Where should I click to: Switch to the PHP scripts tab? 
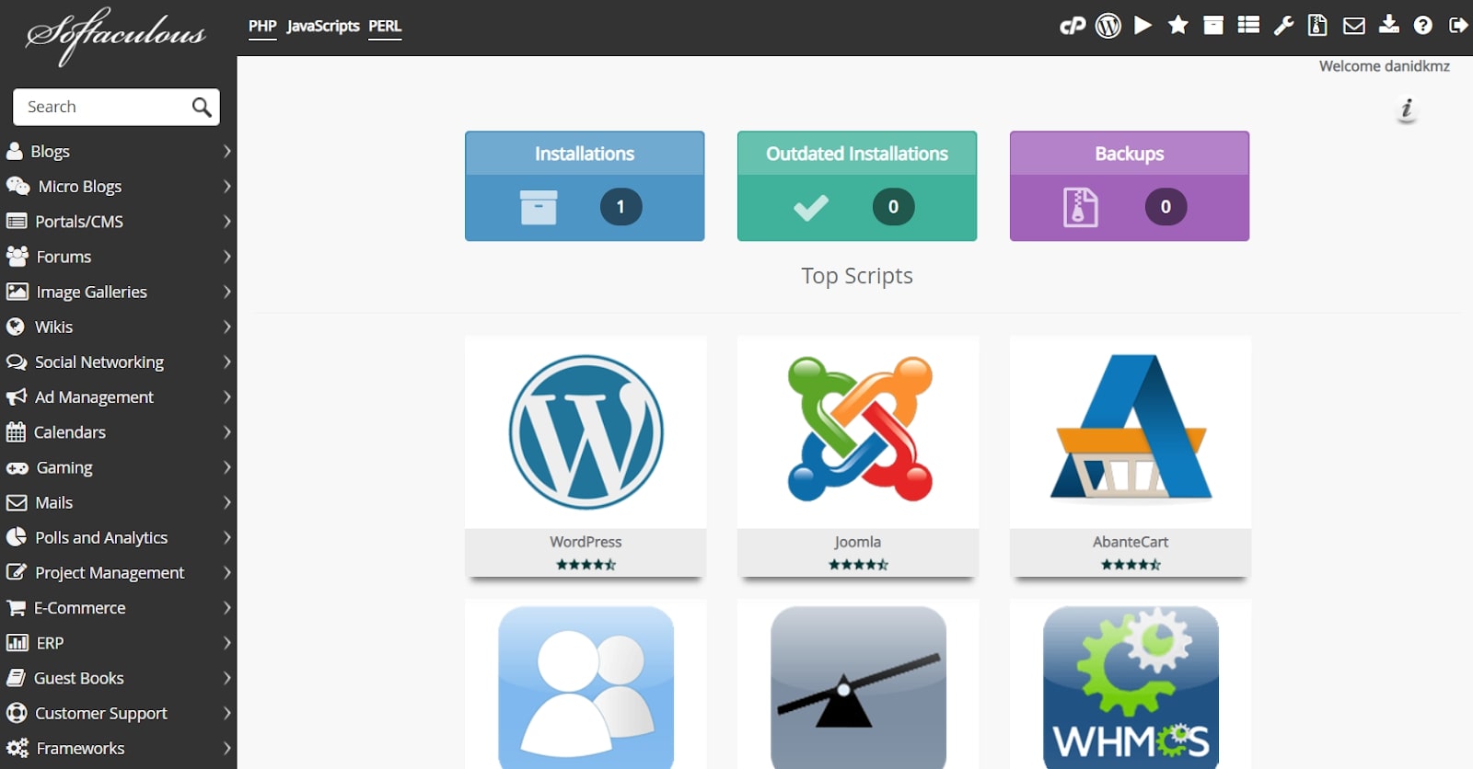(x=262, y=26)
